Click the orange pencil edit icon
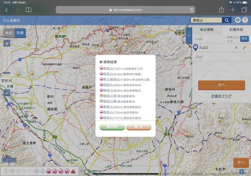This screenshot has width=251, height=176. coord(244,47)
